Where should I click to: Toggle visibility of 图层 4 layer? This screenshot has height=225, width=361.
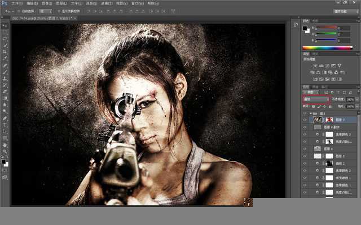[x=305, y=148]
